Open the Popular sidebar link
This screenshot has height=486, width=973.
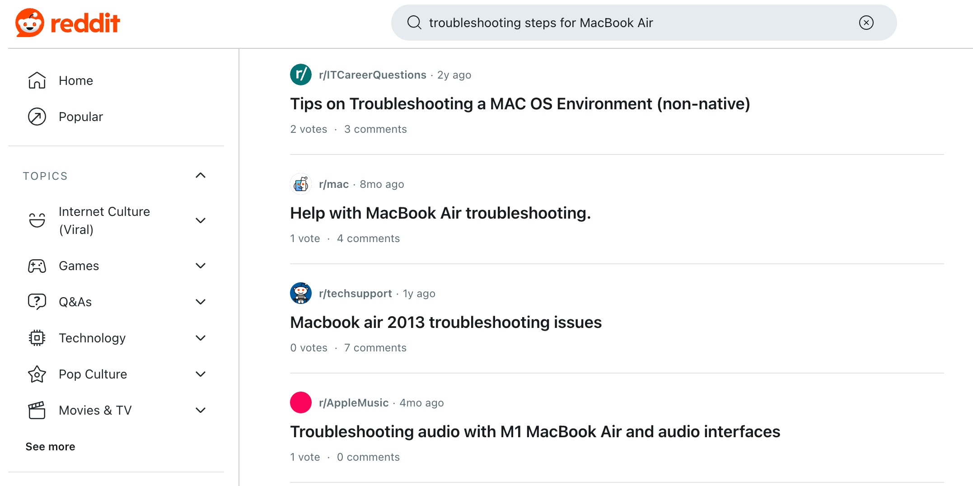(x=81, y=117)
